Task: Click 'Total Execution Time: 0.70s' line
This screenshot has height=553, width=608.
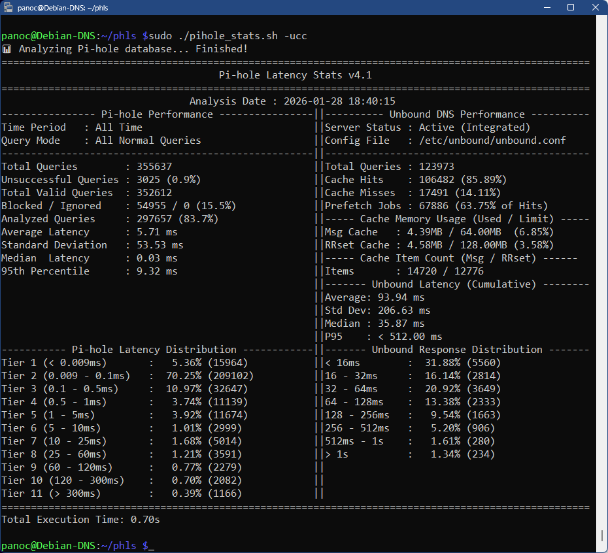Action: pos(80,520)
